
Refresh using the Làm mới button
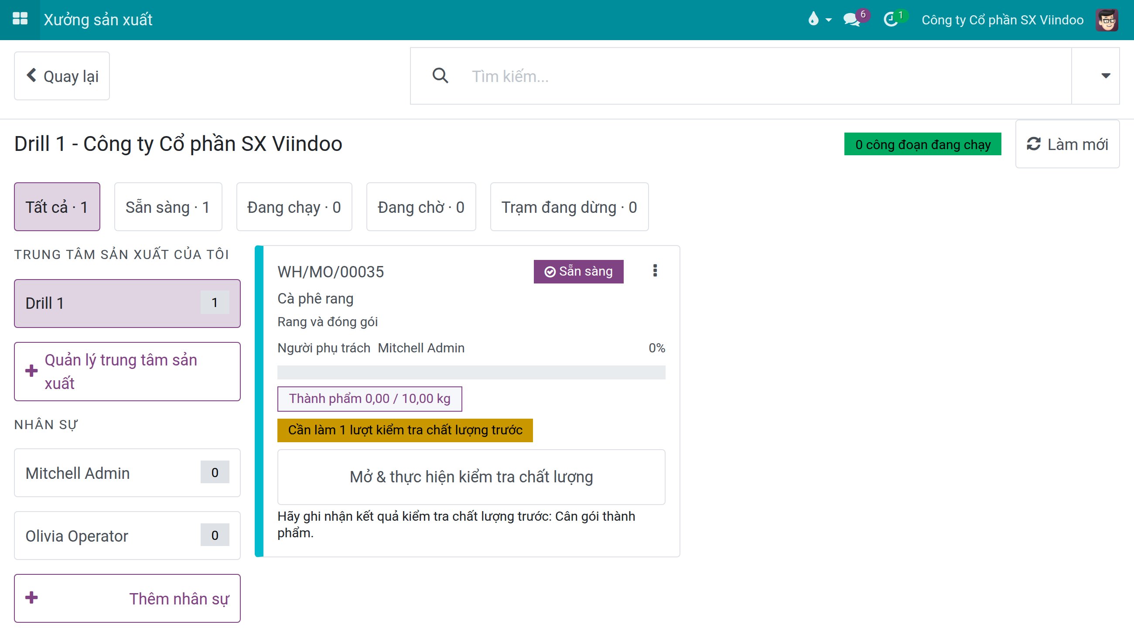(x=1067, y=144)
